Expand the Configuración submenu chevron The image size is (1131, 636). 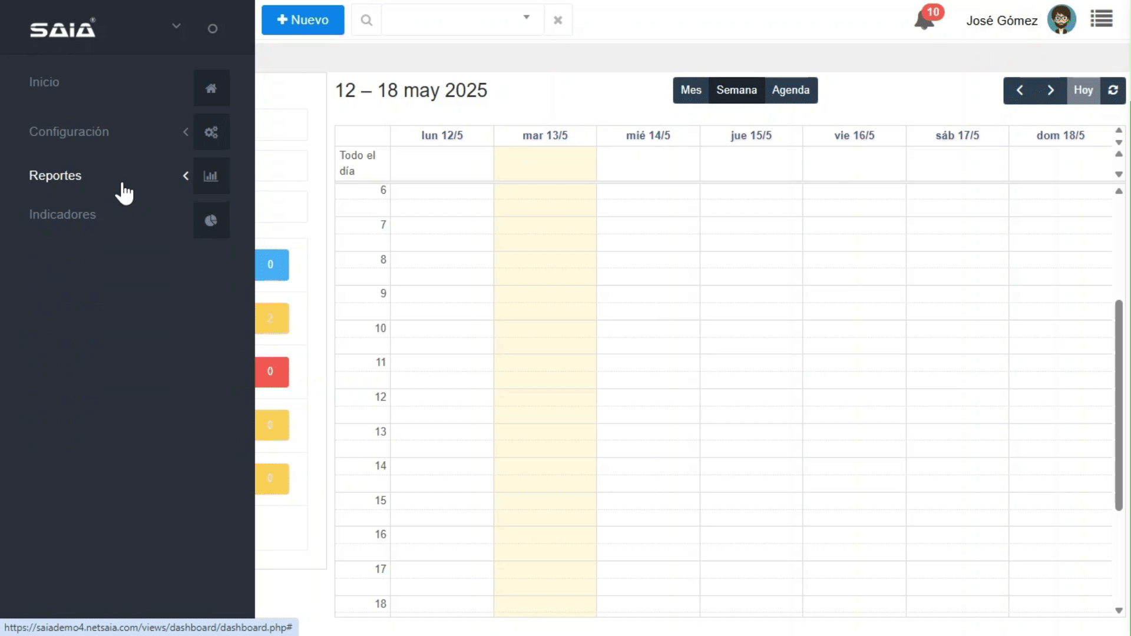point(186,132)
